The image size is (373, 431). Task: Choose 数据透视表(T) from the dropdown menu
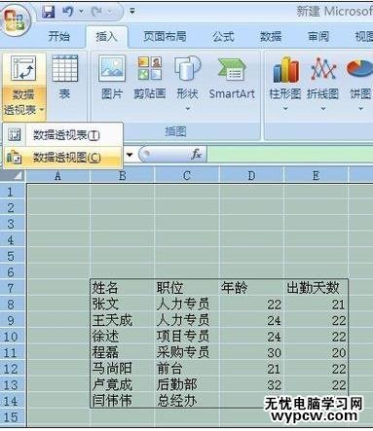click(63, 134)
